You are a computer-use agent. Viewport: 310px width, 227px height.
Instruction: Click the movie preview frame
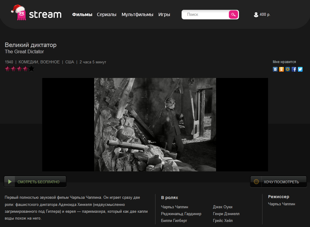tap(155, 124)
